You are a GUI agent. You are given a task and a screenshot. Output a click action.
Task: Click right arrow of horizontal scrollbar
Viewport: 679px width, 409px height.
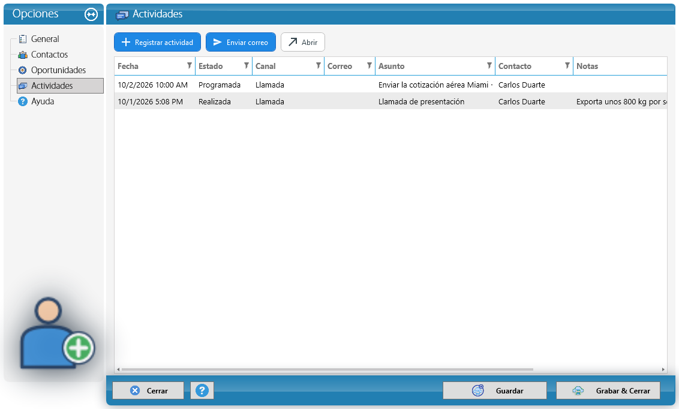[663, 369]
